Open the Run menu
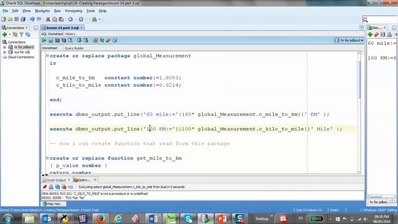The image size is (398, 224). click(57, 11)
